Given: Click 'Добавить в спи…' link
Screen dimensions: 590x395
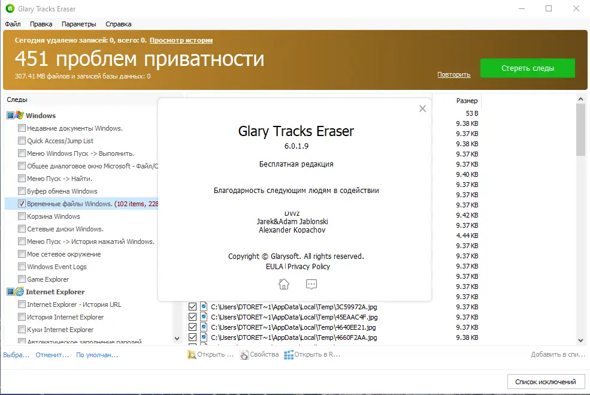Looking at the screenshot, I should click(558, 354).
